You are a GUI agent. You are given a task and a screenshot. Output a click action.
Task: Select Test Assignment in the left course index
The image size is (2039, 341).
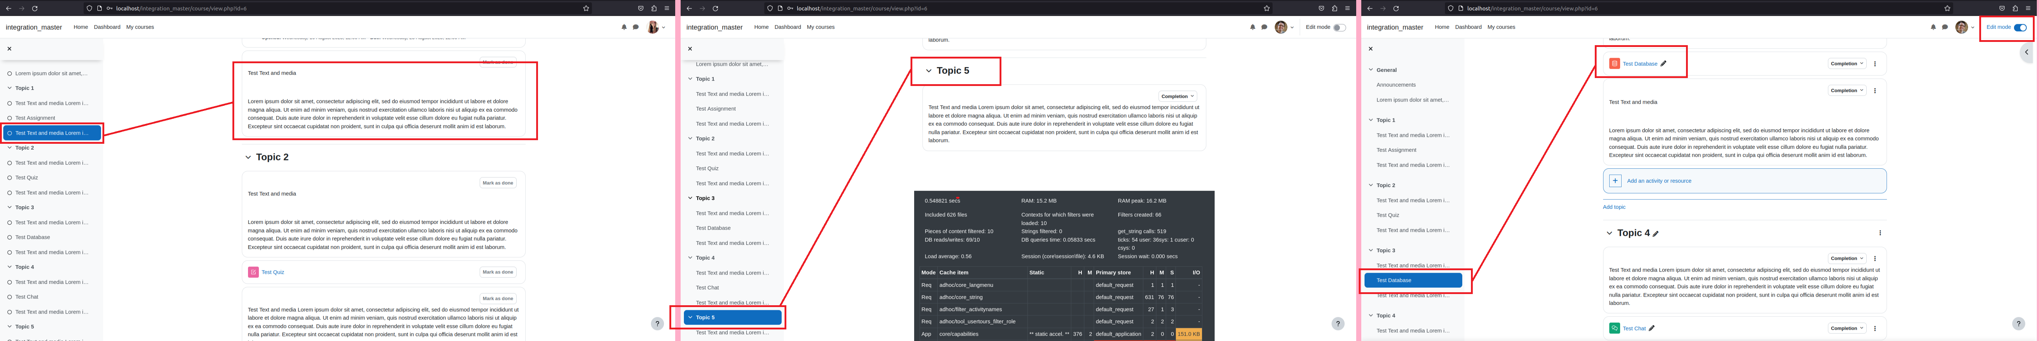tap(35, 118)
